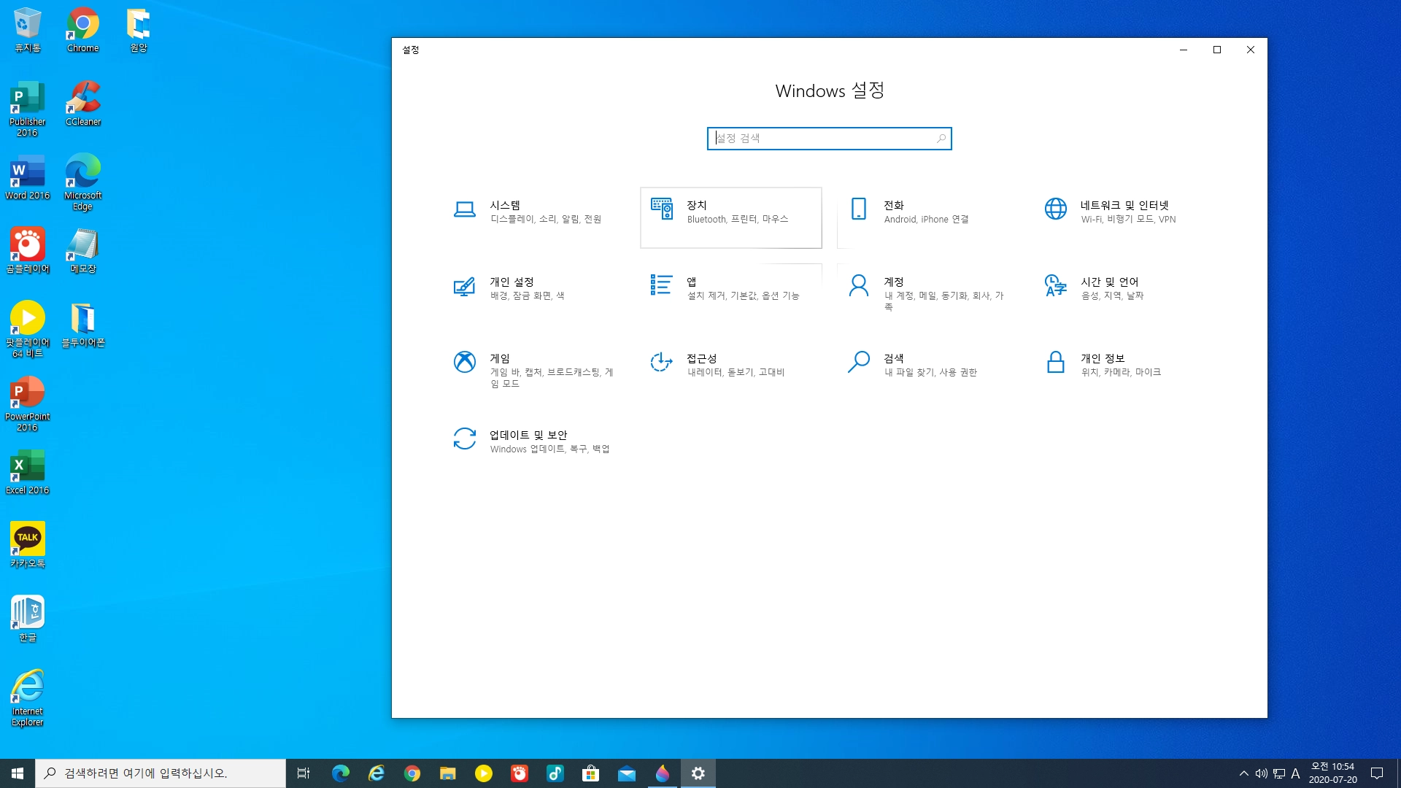Screen dimensions: 1401x788
Task: Open the volume control in system tray
Action: click(1262, 773)
